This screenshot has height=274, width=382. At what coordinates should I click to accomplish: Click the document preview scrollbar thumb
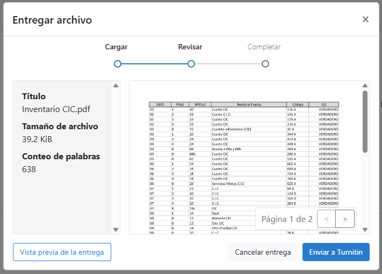click(x=365, y=121)
